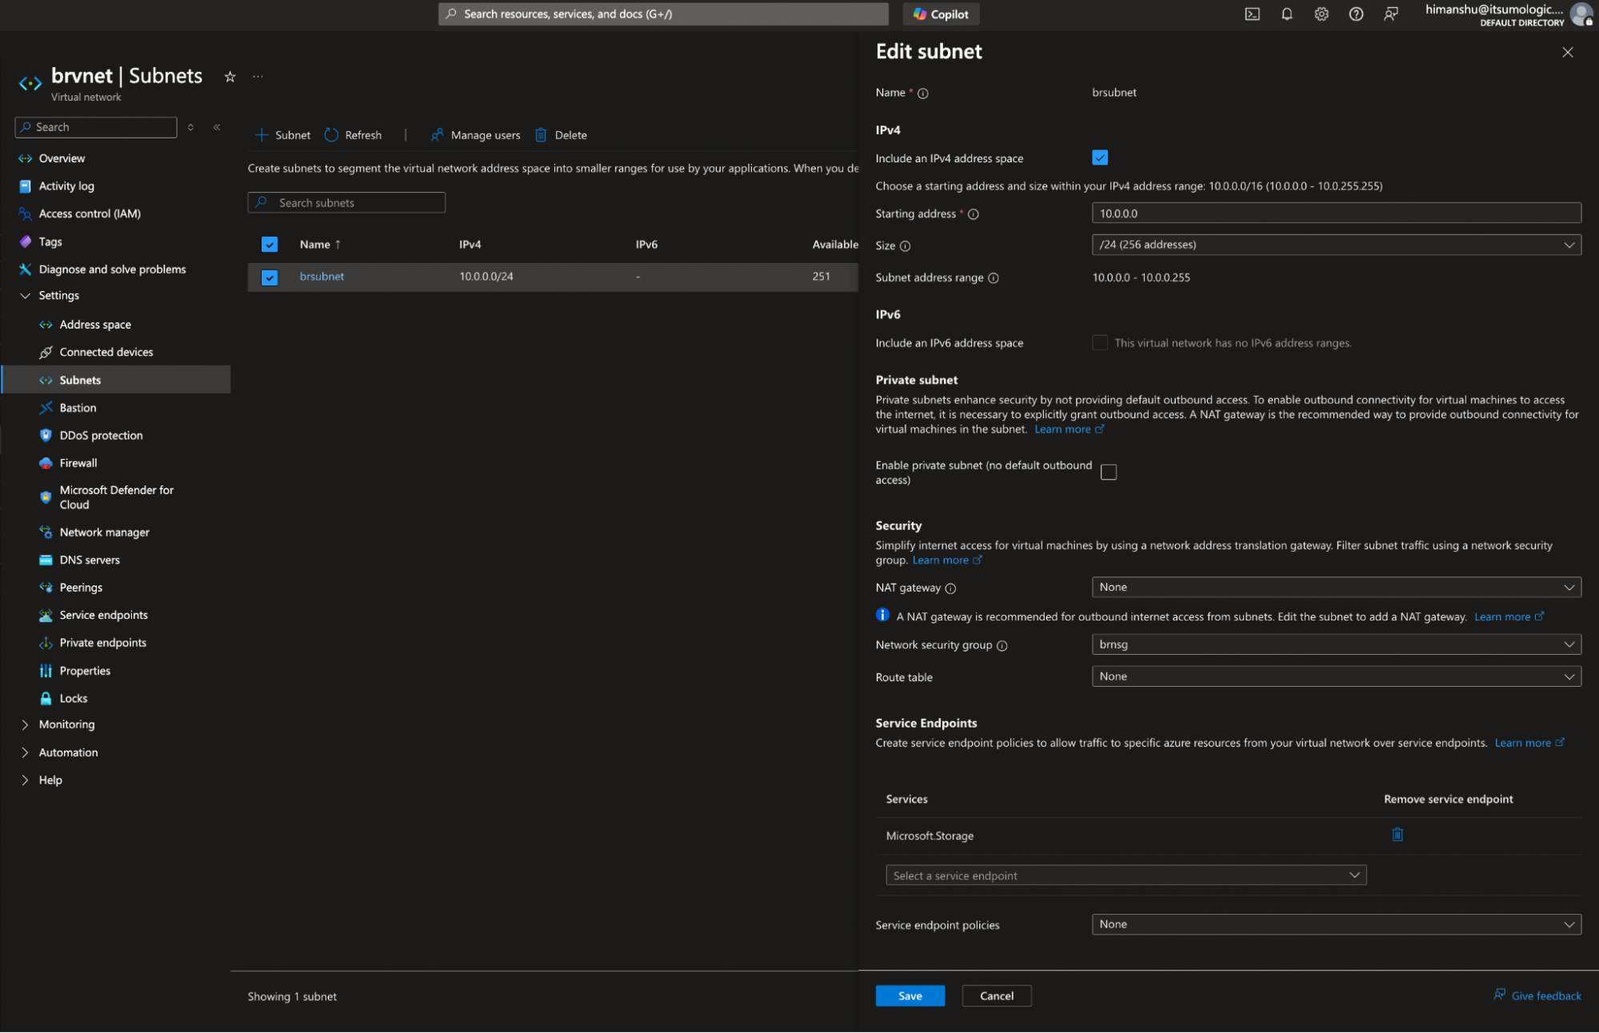Launch Azure Copilot
The image size is (1599, 1033).
941,14
